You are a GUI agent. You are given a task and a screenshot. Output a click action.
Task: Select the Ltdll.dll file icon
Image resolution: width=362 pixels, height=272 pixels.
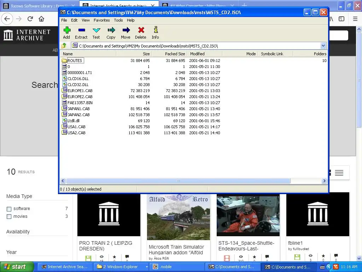65,120
